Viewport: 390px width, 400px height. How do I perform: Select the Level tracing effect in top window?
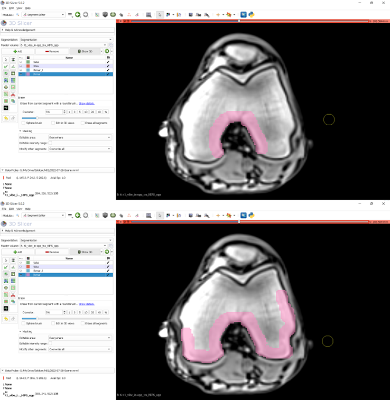pos(13,73)
